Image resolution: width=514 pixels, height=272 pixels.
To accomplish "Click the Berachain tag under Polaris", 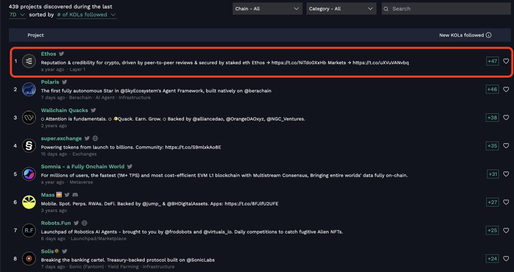I will coord(81,98).
